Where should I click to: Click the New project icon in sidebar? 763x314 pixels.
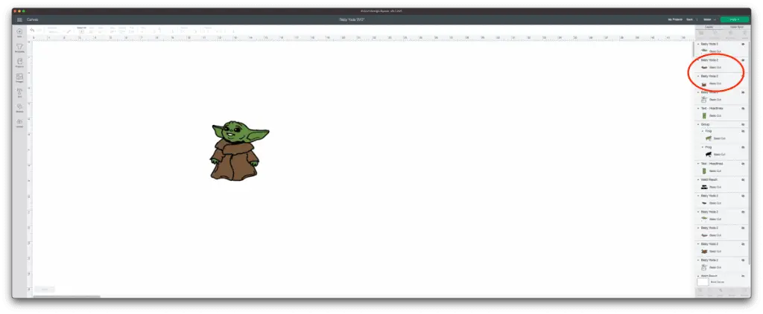coord(19,33)
